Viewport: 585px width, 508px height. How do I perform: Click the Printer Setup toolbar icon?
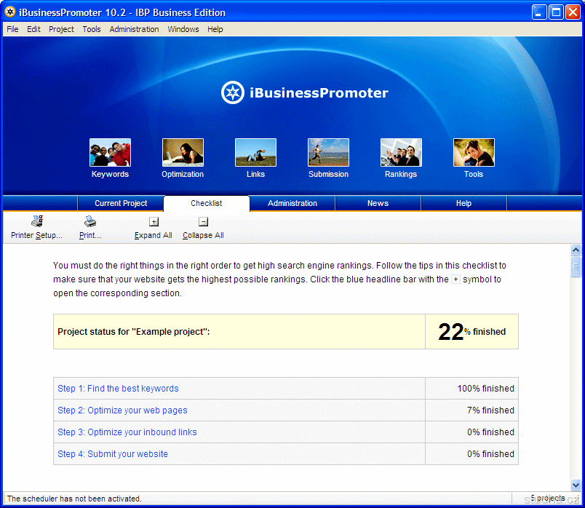(x=36, y=222)
